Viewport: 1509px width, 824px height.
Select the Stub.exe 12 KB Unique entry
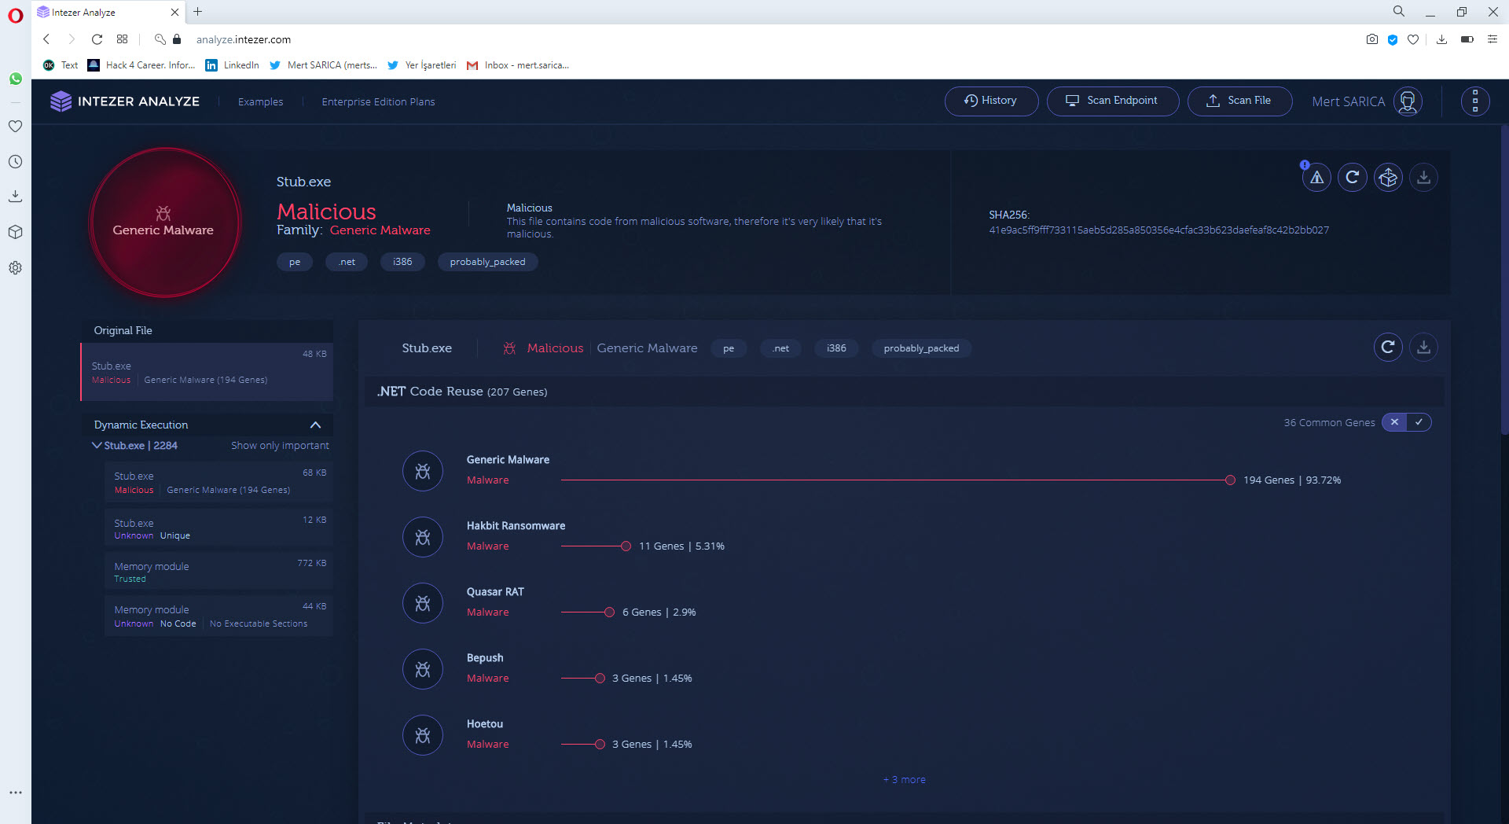(x=218, y=528)
